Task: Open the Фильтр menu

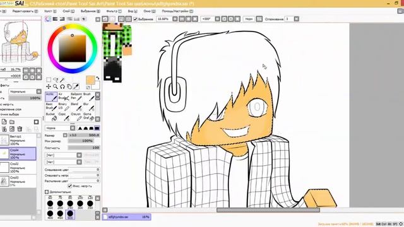Action: [x=114, y=11]
